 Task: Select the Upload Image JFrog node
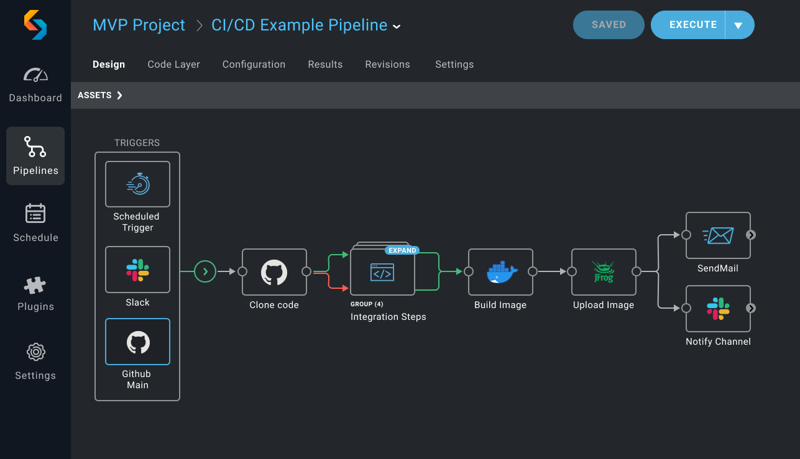click(604, 272)
